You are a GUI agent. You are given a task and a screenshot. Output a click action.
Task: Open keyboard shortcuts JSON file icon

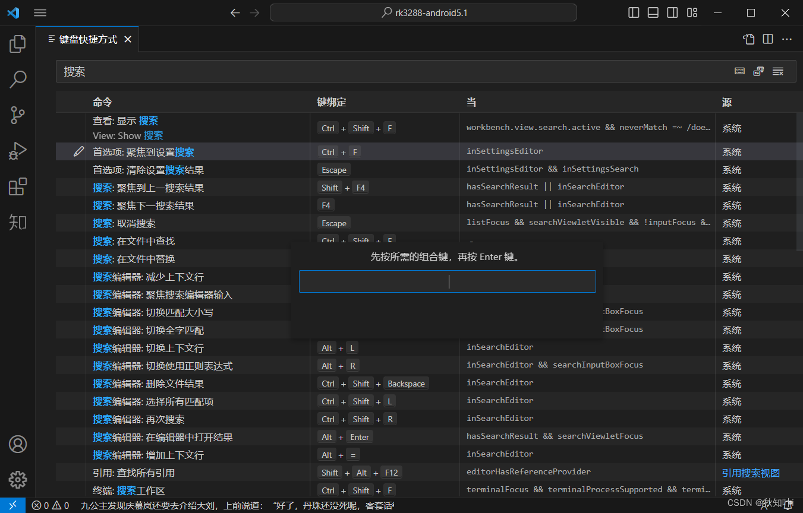coord(749,39)
